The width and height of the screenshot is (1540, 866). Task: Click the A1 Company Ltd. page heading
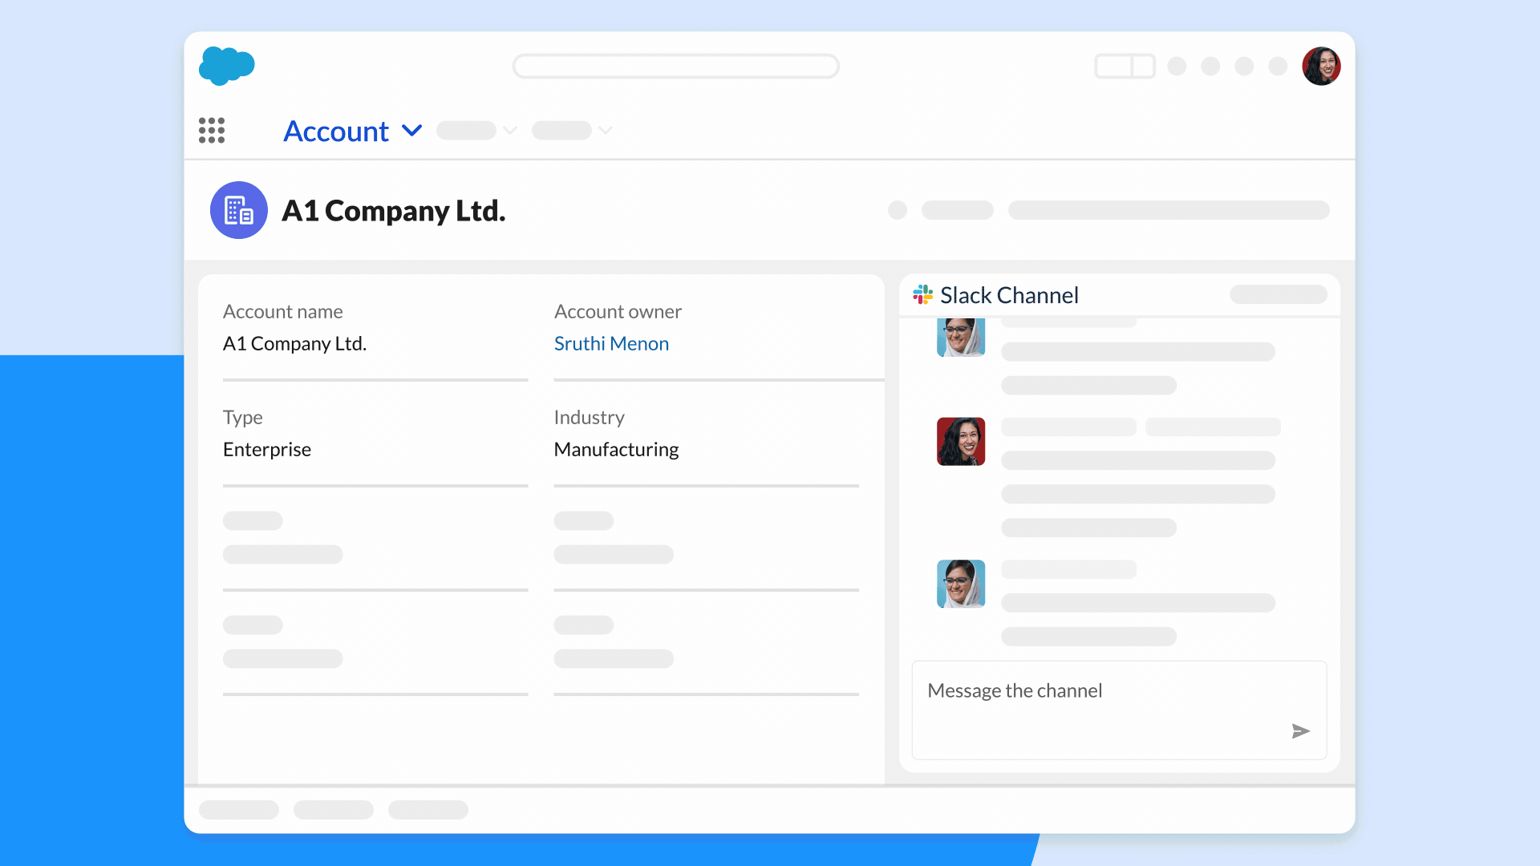point(394,211)
